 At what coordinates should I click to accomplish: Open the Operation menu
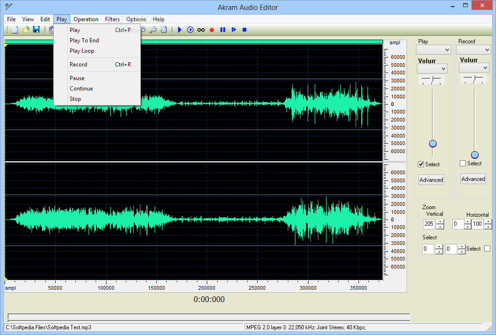(x=86, y=19)
